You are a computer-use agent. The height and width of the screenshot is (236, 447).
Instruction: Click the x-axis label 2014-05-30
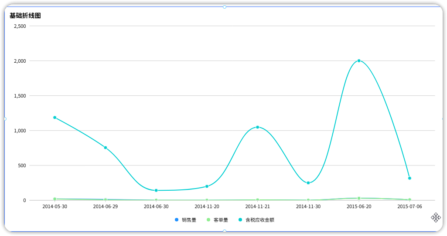click(x=55, y=206)
